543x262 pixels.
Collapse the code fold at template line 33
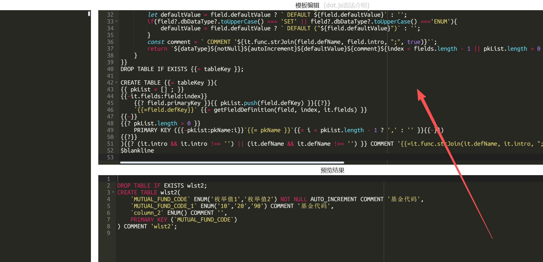tap(116, 22)
